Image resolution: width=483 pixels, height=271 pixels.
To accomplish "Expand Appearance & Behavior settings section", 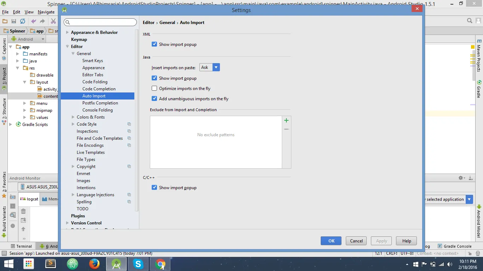I will pyautogui.click(x=68, y=32).
